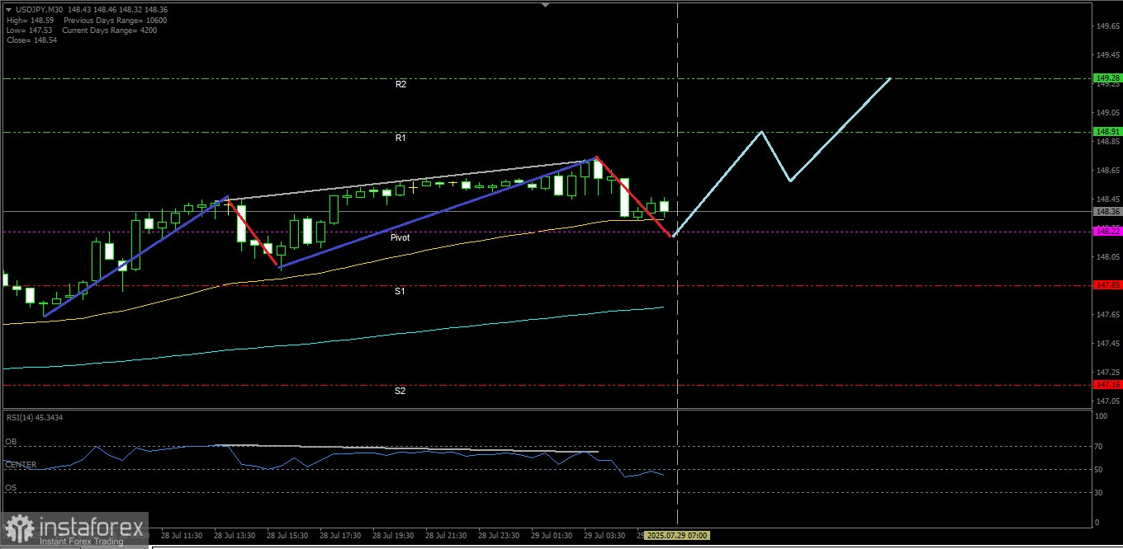Click the 2025.07.29 07:00 date marker
Screen dimensions: 1123x549
[676, 535]
